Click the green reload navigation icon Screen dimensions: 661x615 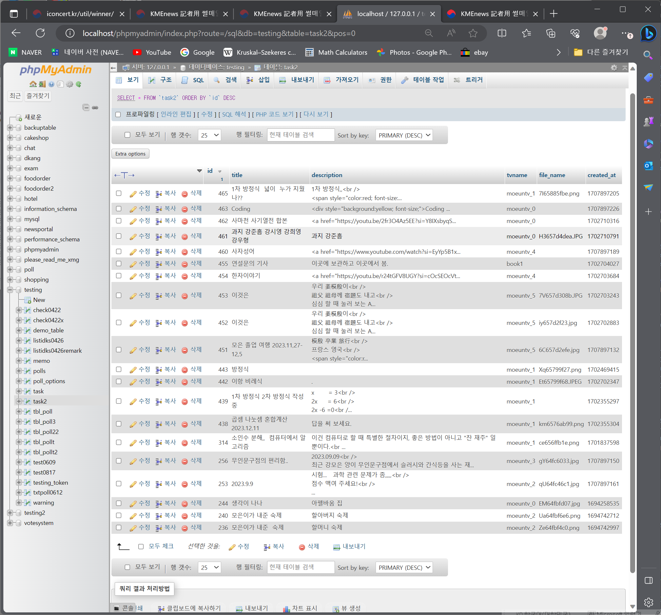(x=78, y=84)
